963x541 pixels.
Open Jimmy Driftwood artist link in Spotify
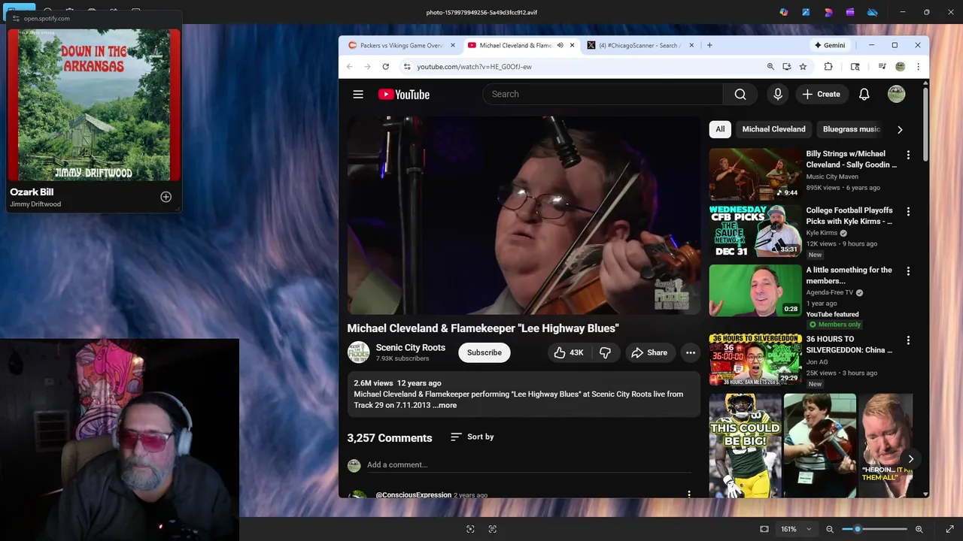(35, 204)
